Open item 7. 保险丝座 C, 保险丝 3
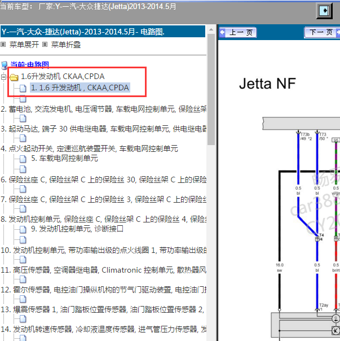 (x=103, y=199)
